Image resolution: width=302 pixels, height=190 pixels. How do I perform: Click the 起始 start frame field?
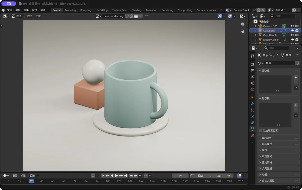(x=204, y=176)
